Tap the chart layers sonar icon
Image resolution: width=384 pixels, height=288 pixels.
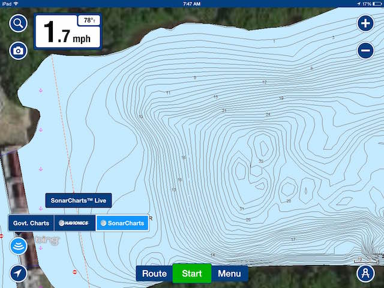click(19, 246)
